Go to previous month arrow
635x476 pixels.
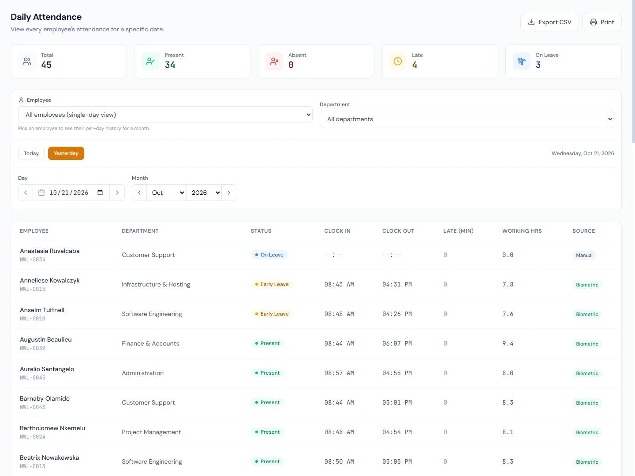(139, 193)
